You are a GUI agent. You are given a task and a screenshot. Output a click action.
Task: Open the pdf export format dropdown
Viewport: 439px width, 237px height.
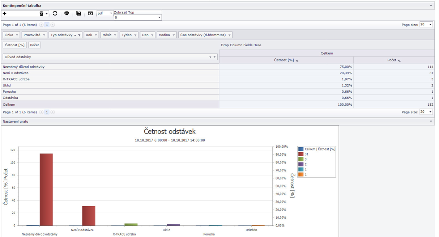(x=111, y=13)
